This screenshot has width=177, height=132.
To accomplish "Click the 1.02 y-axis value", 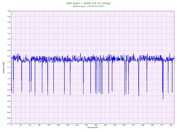I will click(9, 90).
